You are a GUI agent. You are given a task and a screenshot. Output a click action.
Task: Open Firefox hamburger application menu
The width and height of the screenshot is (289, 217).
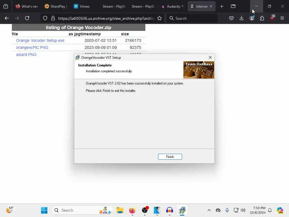point(282,18)
